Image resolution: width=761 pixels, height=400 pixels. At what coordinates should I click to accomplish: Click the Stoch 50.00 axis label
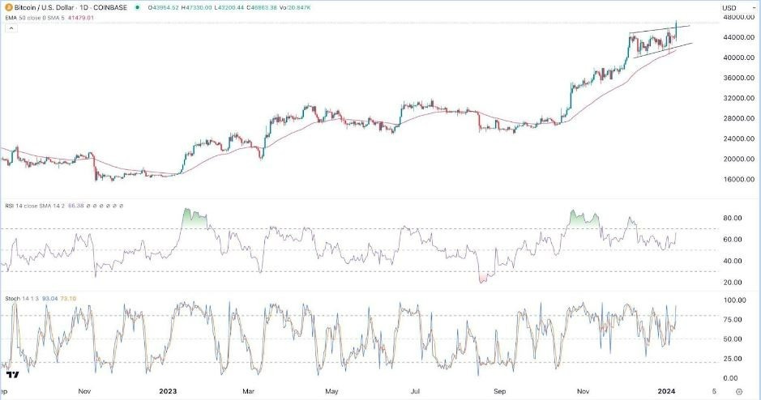733,339
